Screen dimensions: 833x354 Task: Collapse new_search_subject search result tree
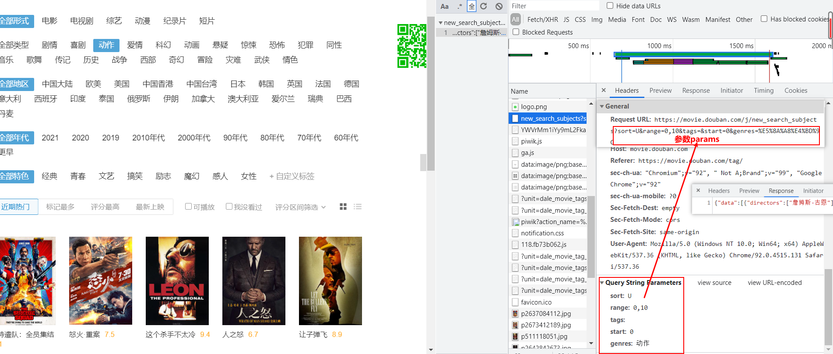(440, 23)
